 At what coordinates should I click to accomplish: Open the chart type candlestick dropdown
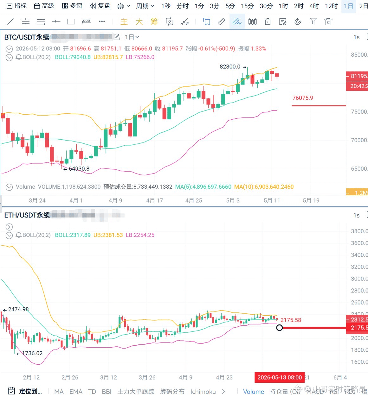124,6
